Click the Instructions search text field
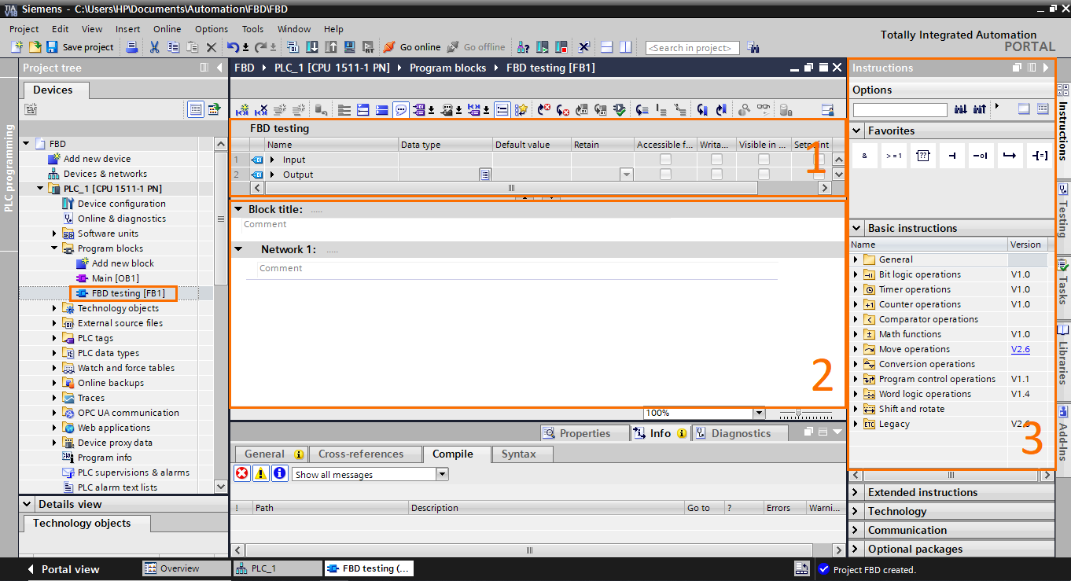The width and height of the screenshot is (1071, 581). click(900, 109)
